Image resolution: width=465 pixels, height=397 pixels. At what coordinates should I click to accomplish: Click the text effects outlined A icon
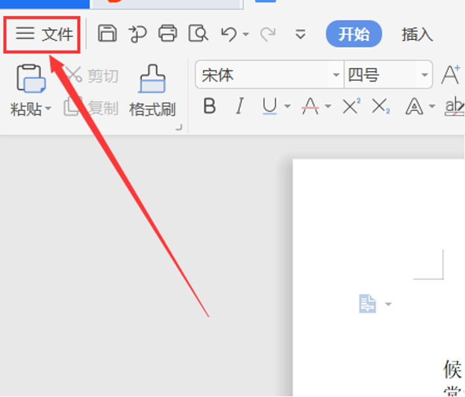click(414, 106)
